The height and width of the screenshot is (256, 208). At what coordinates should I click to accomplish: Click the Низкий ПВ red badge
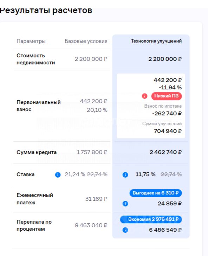167,96
